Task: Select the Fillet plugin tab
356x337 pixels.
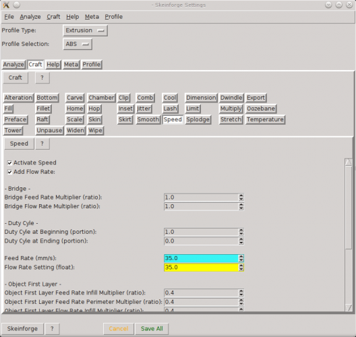Action: coord(44,109)
